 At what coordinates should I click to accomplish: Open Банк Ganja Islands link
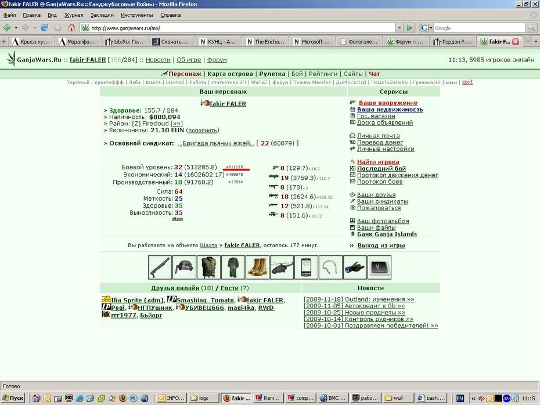tap(387, 234)
